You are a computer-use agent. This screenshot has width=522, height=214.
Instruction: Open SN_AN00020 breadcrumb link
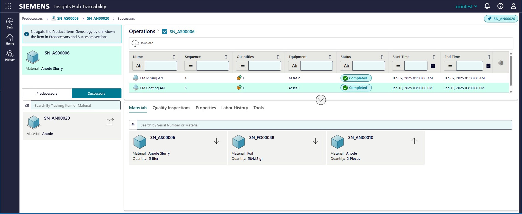coord(98,18)
